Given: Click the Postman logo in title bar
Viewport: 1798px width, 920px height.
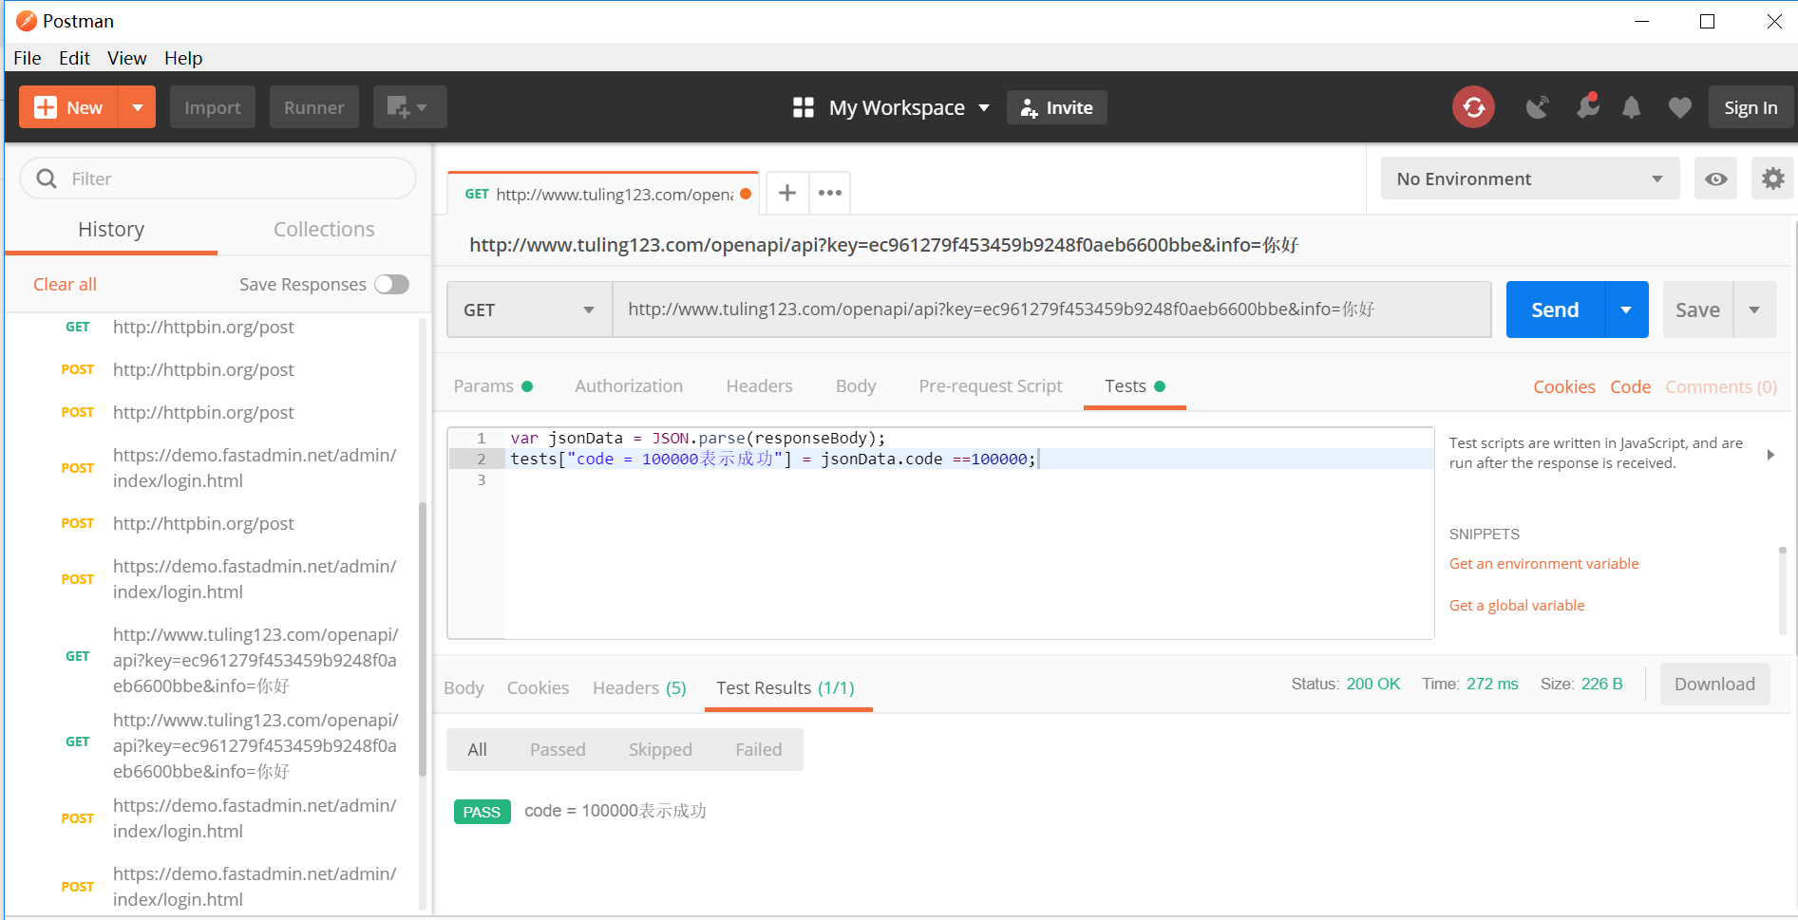Looking at the screenshot, I should (26, 21).
